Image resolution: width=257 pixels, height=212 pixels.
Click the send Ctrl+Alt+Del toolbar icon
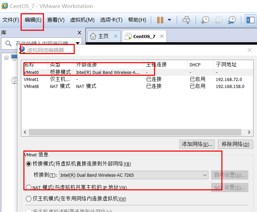(x=186, y=20)
